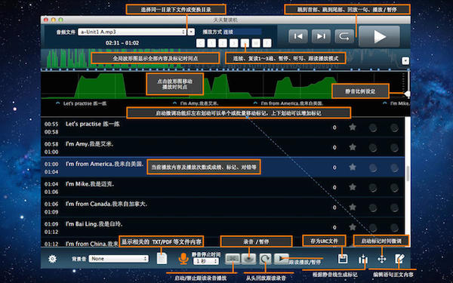Click the record/pause round button
453x283 pixels.
(x=248, y=259)
